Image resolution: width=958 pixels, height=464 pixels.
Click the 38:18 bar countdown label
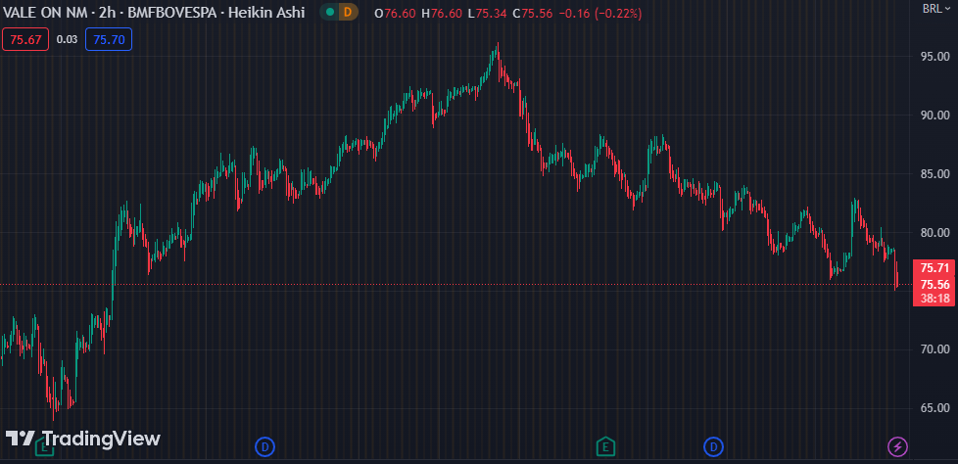tap(934, 299)
